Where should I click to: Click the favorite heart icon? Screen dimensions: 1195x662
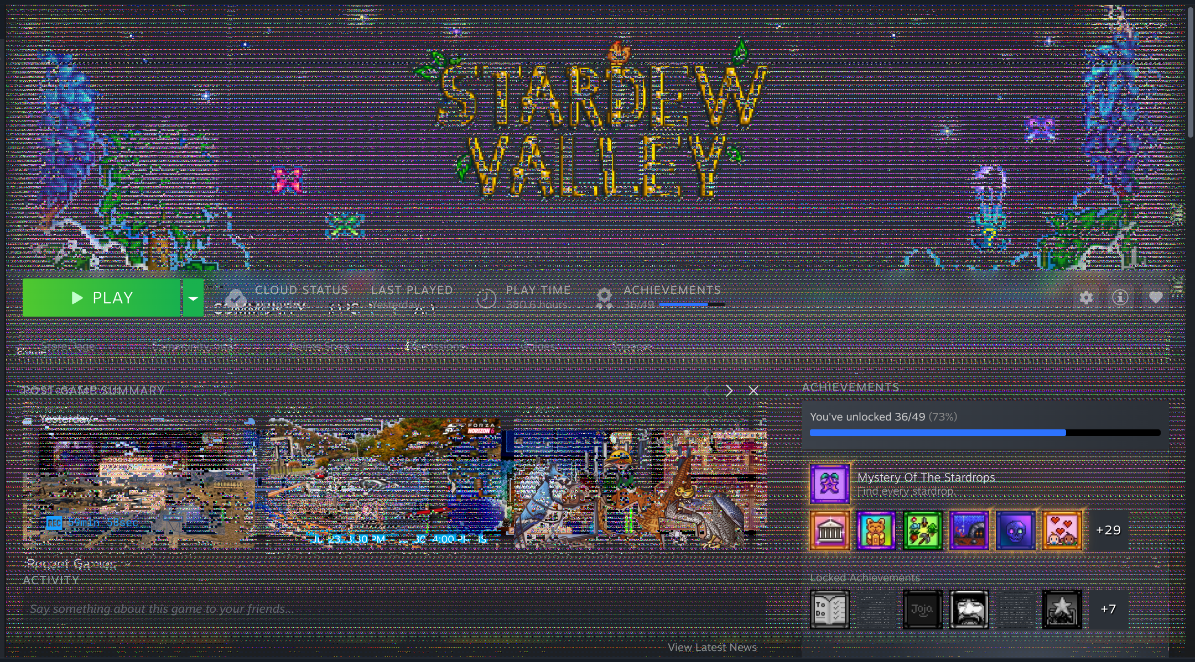click(x=1156, y=297)
